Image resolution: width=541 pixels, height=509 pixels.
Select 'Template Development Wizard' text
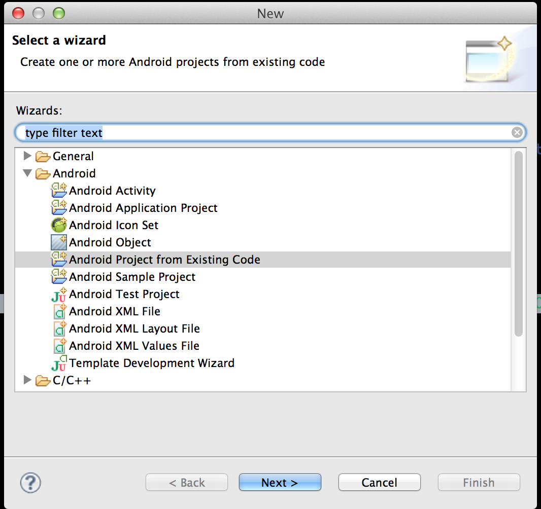152,363
